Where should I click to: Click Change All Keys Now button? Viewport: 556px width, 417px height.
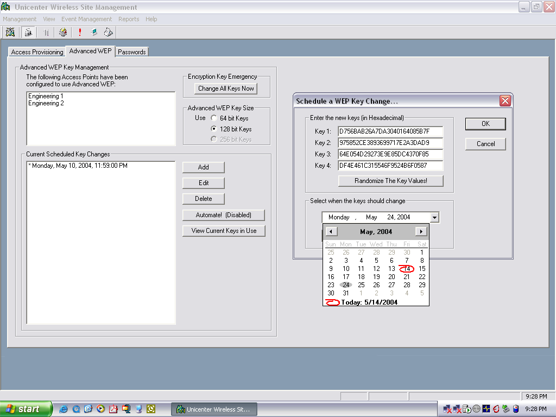pos(226,89)
